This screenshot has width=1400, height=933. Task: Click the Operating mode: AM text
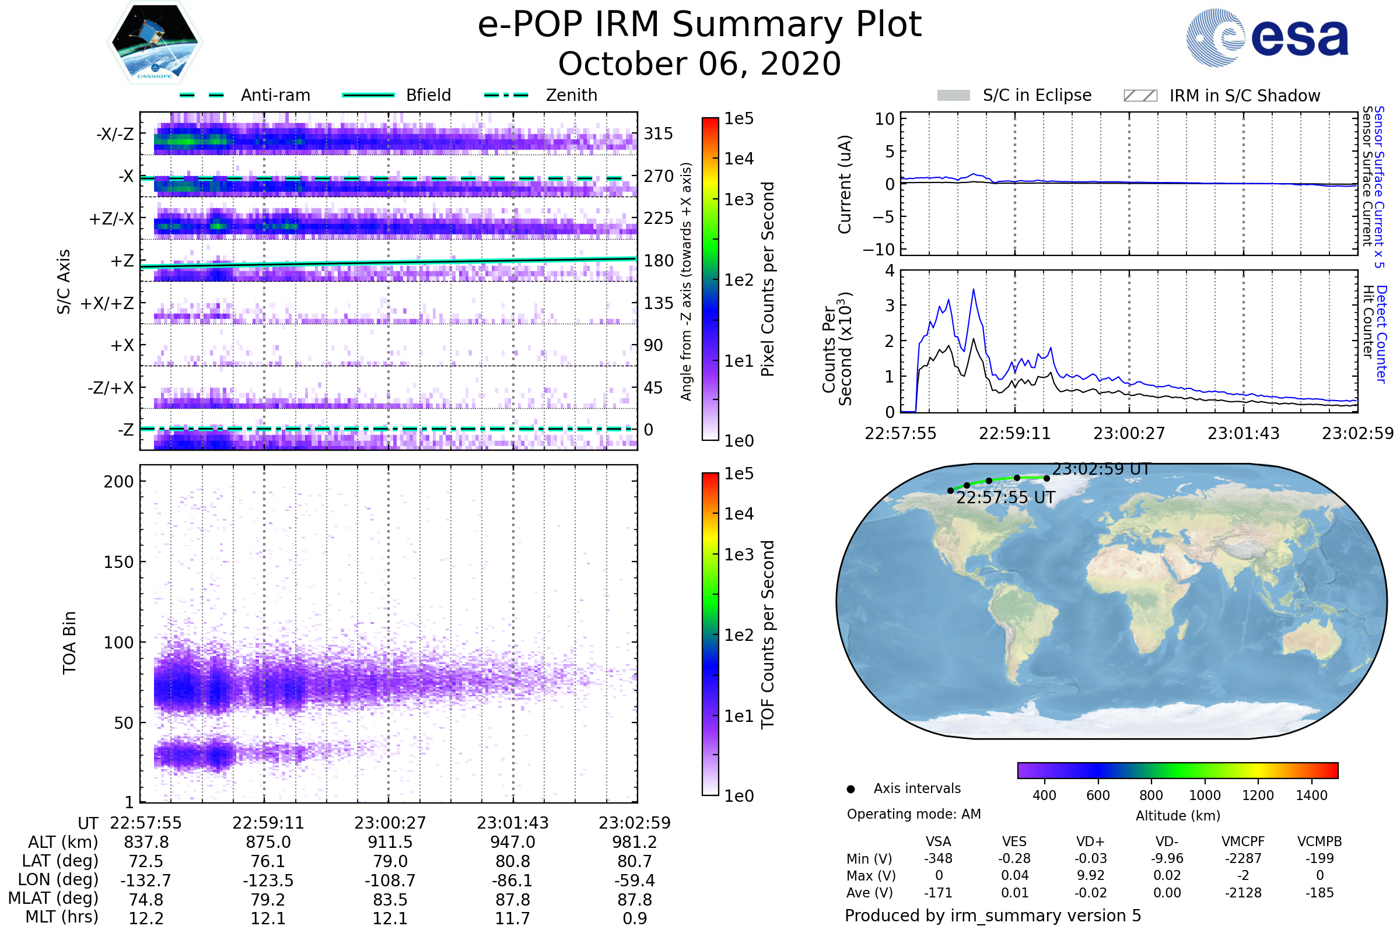point(914,814)
